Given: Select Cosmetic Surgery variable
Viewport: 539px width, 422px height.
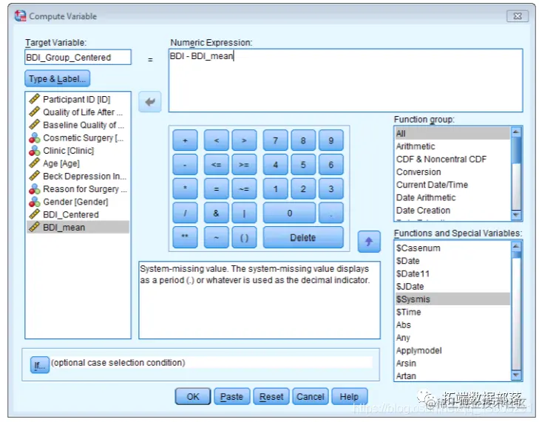Looking at the screenshot, I should [78, 137].
